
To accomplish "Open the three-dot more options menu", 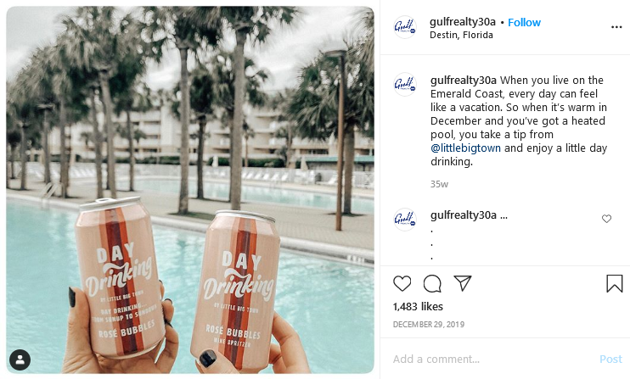I will click(x=616, y=27).
